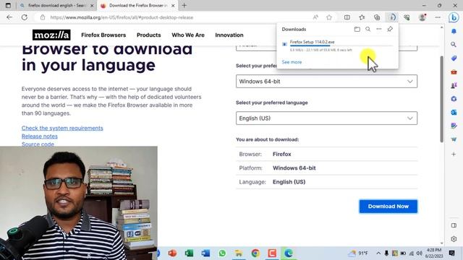
Task: Open the taskbar weather 91°F widget
Action: coord(358,253)
